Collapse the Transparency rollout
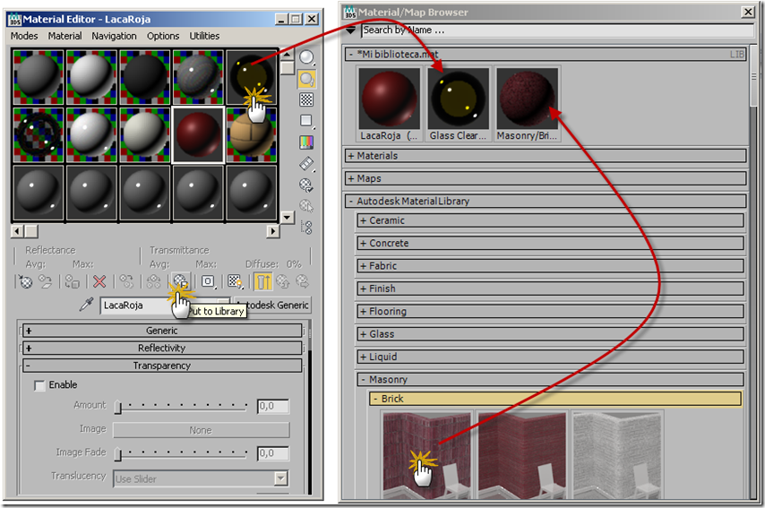Image resolution: width=765 pixels, height=508 pixels. point(162,366)
